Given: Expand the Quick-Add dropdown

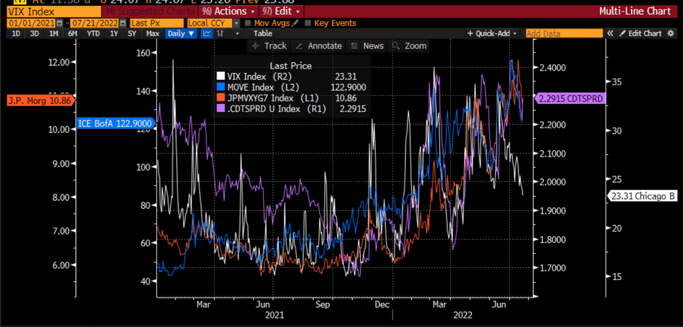Looking at the screenshot, I should 492,34.
